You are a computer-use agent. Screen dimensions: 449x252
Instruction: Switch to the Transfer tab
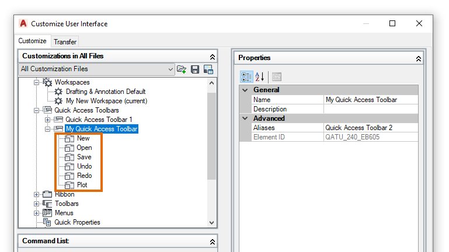point(65,42)
